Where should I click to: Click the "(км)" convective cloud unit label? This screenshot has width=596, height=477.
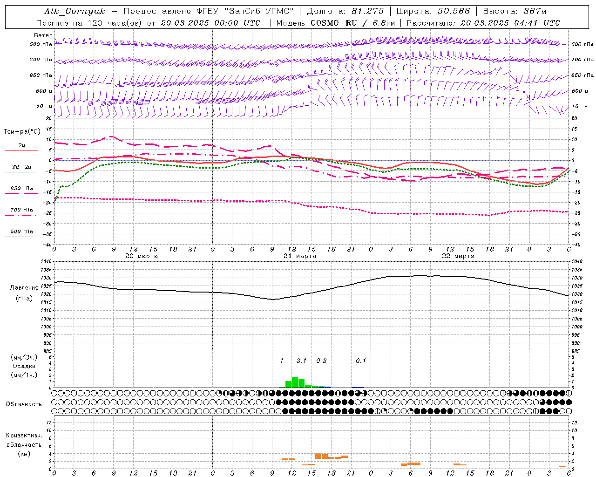point(24,454)
